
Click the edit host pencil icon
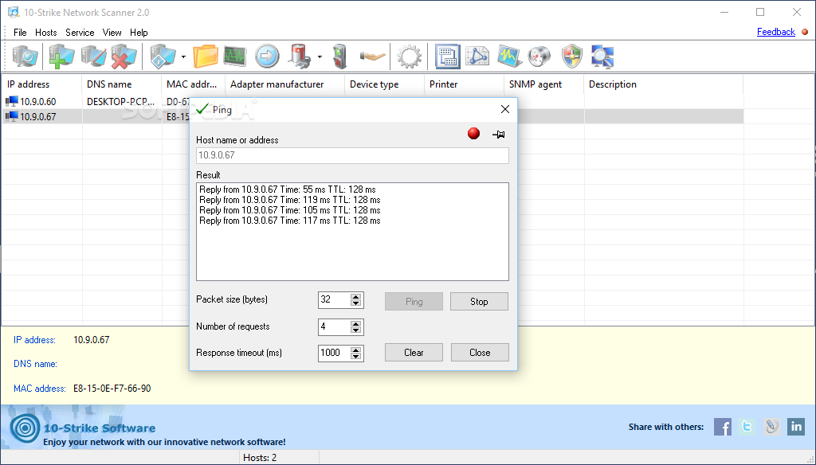pyautogui.click(x=94, y=57)
